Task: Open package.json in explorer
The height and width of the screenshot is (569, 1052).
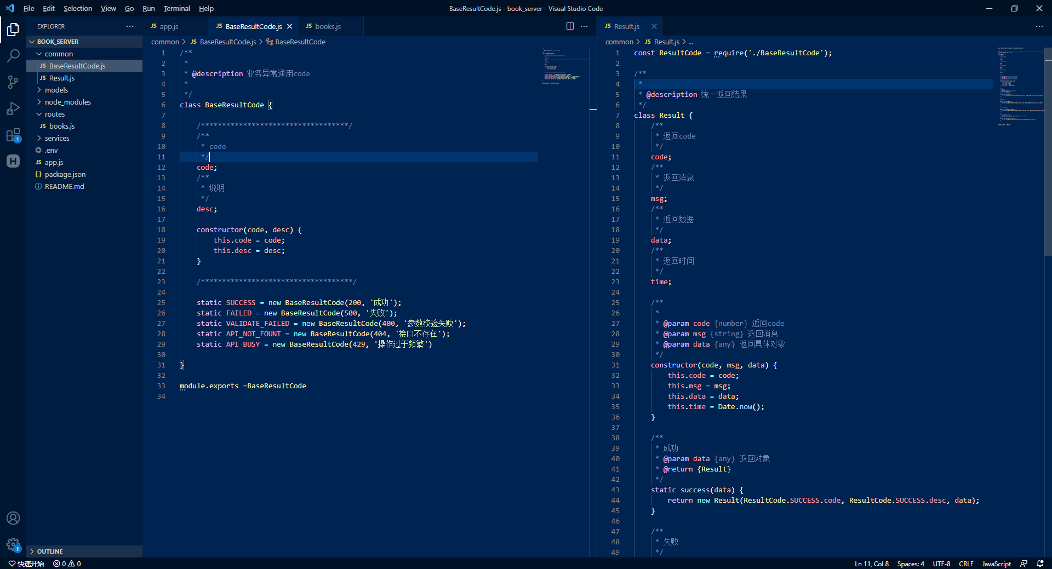Action: pyautogui.click(x=84, y=174)
